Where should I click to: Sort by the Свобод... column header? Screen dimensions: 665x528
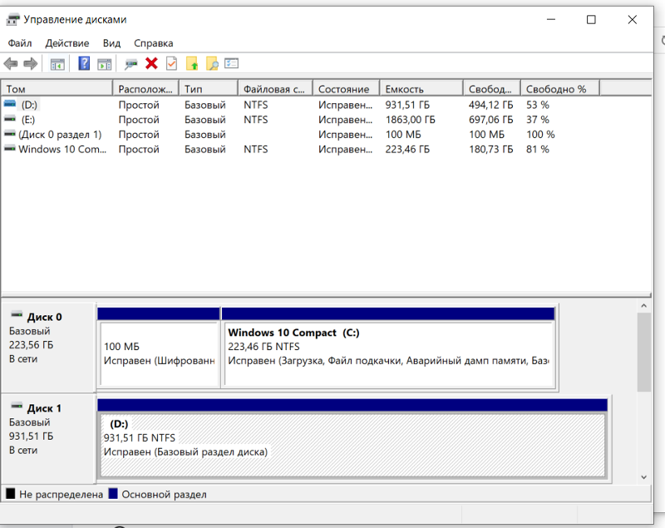tap(492, 89)
